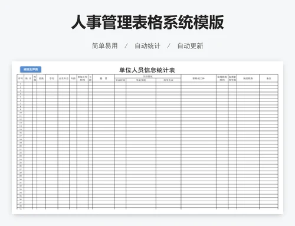This screenshot has height=226, width=295.
Task: Select the 单位人员信息统计表 sheet title
Action: [147, 70]
